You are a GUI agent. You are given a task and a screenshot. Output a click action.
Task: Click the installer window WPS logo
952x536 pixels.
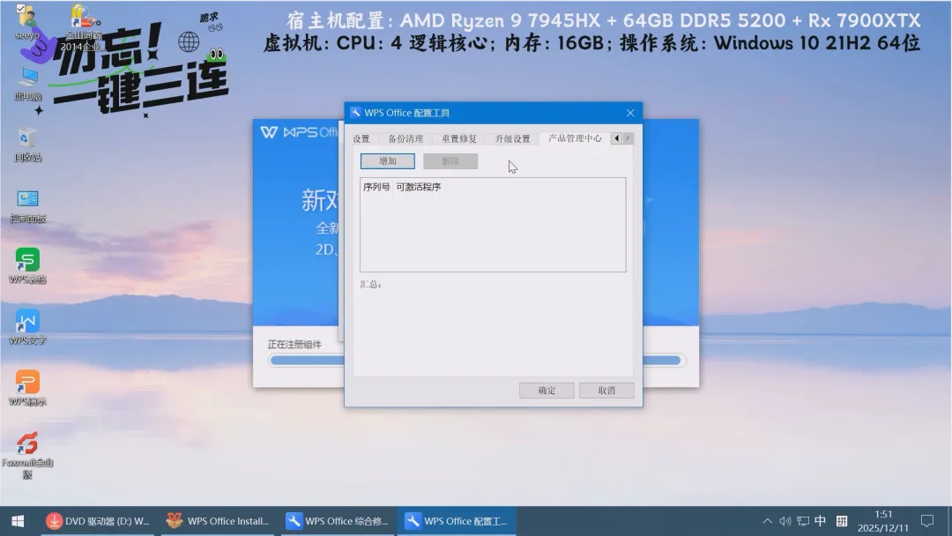[x=269, y=132]
